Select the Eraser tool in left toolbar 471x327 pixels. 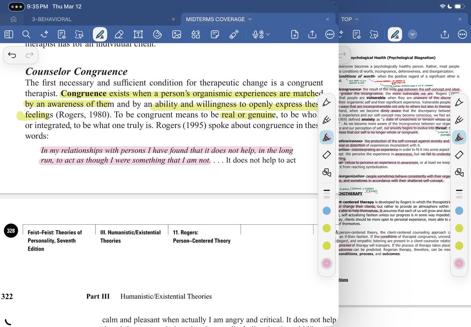coord(120,35)
